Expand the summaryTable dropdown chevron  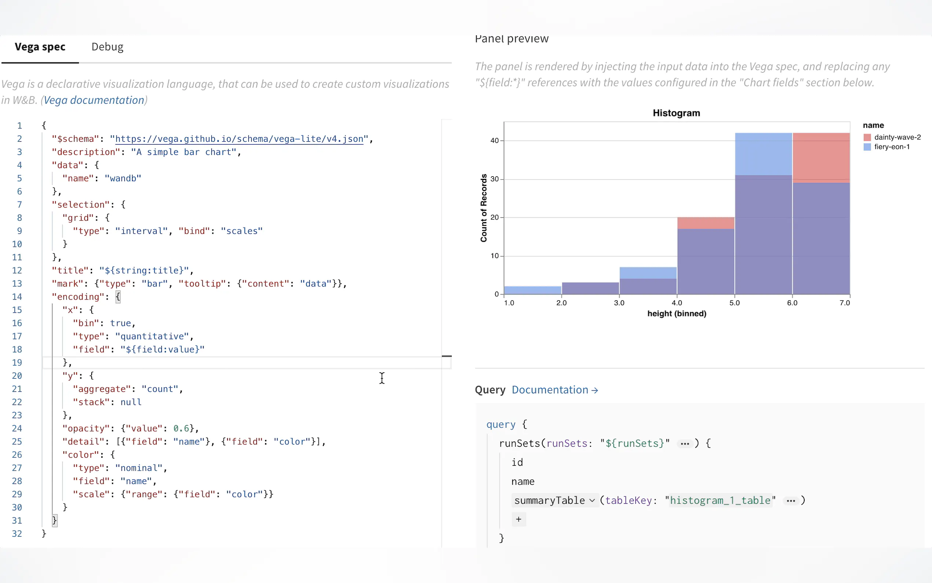coord(592,500)
